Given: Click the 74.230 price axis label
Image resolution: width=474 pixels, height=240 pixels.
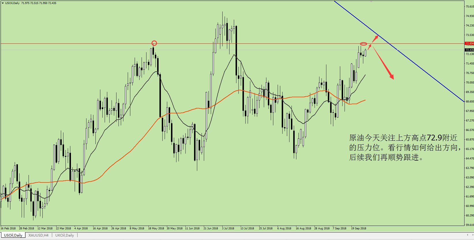Looking at the screenshot, I should pyautogui.click(x=470, y=26).
